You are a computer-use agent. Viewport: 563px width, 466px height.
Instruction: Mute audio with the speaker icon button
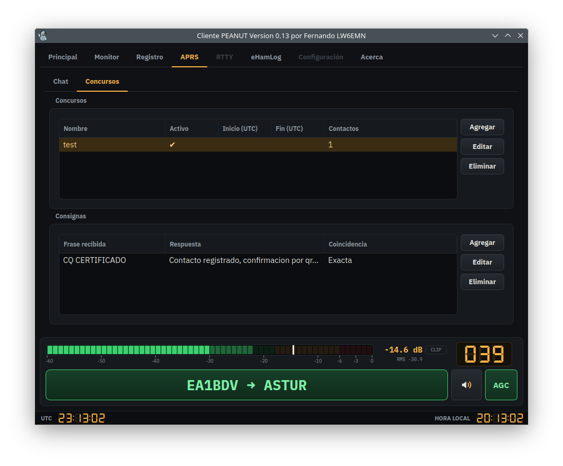pos(466,385)
